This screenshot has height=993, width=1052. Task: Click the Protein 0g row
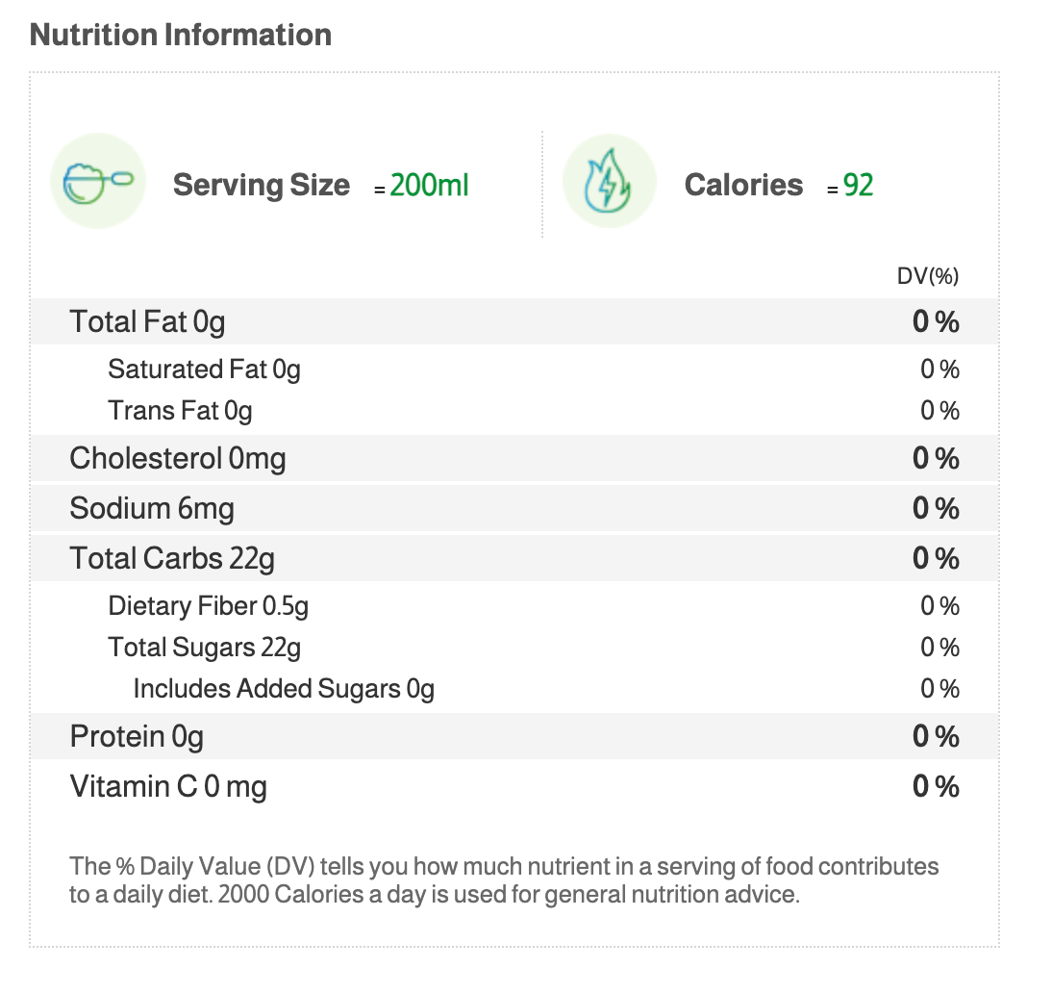(137, 737)
